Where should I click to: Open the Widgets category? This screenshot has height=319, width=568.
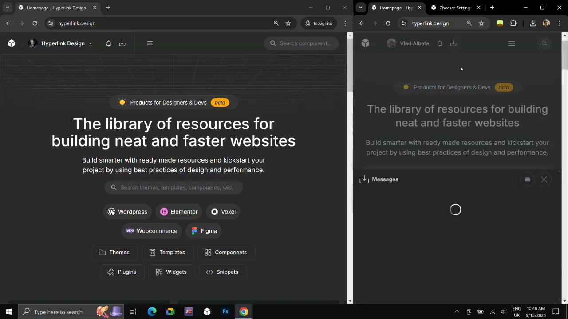[171, 272]
